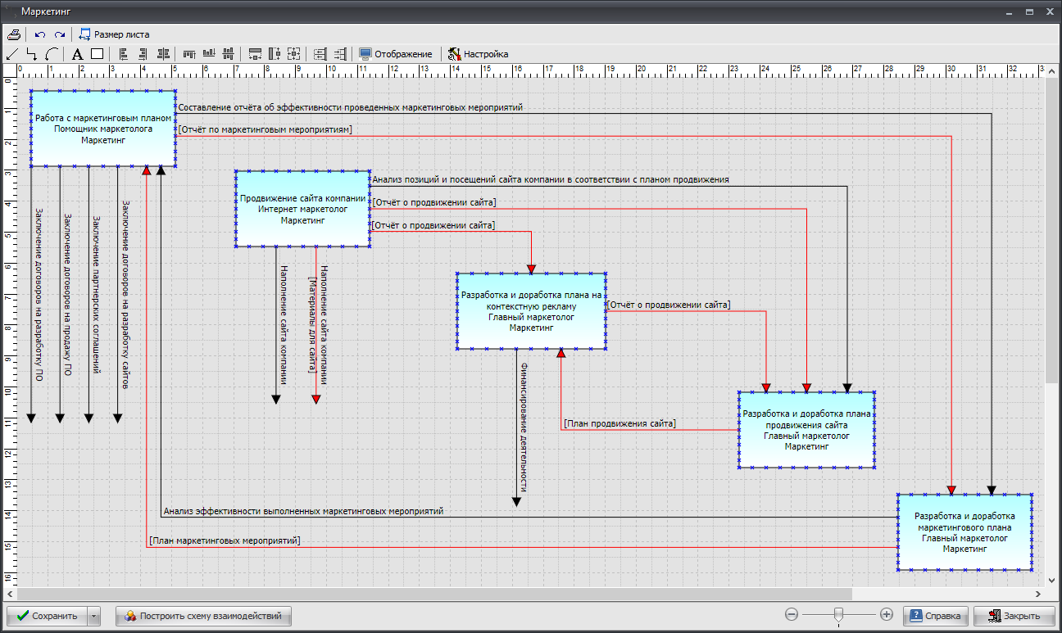Expand the dropdown arrow next to Сохранить

[94, 616]
